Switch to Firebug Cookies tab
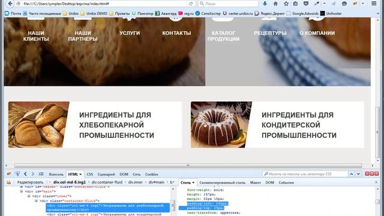This screenshot has height=216, width=384. click(152, 174)
